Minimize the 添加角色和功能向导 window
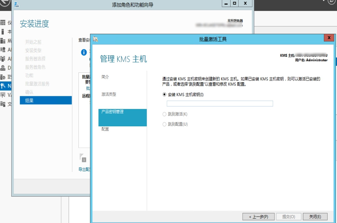The image size is (337, 223). [x=226, y=3]
